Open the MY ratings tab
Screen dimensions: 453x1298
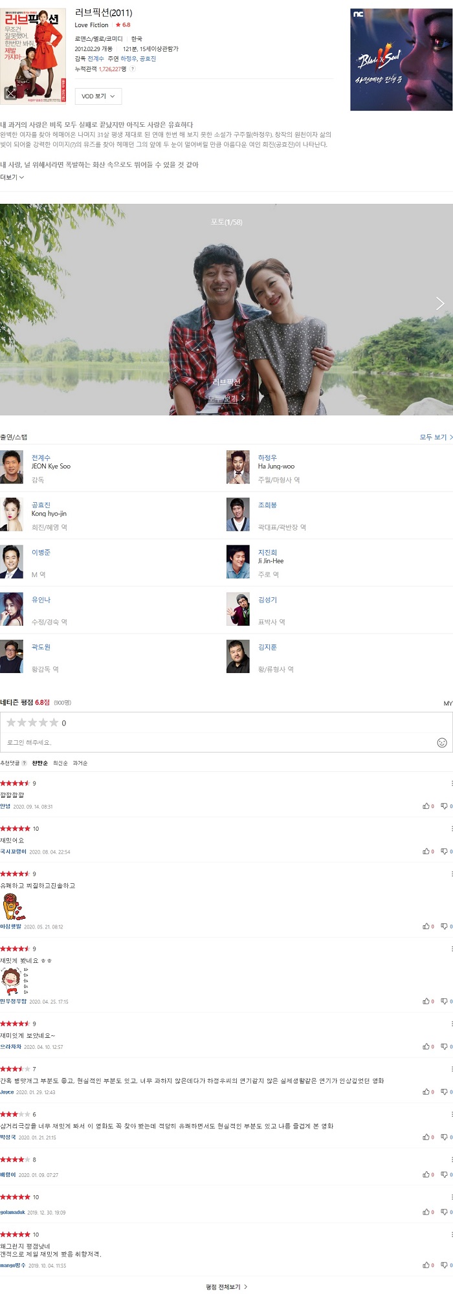(x=448, y=703)
